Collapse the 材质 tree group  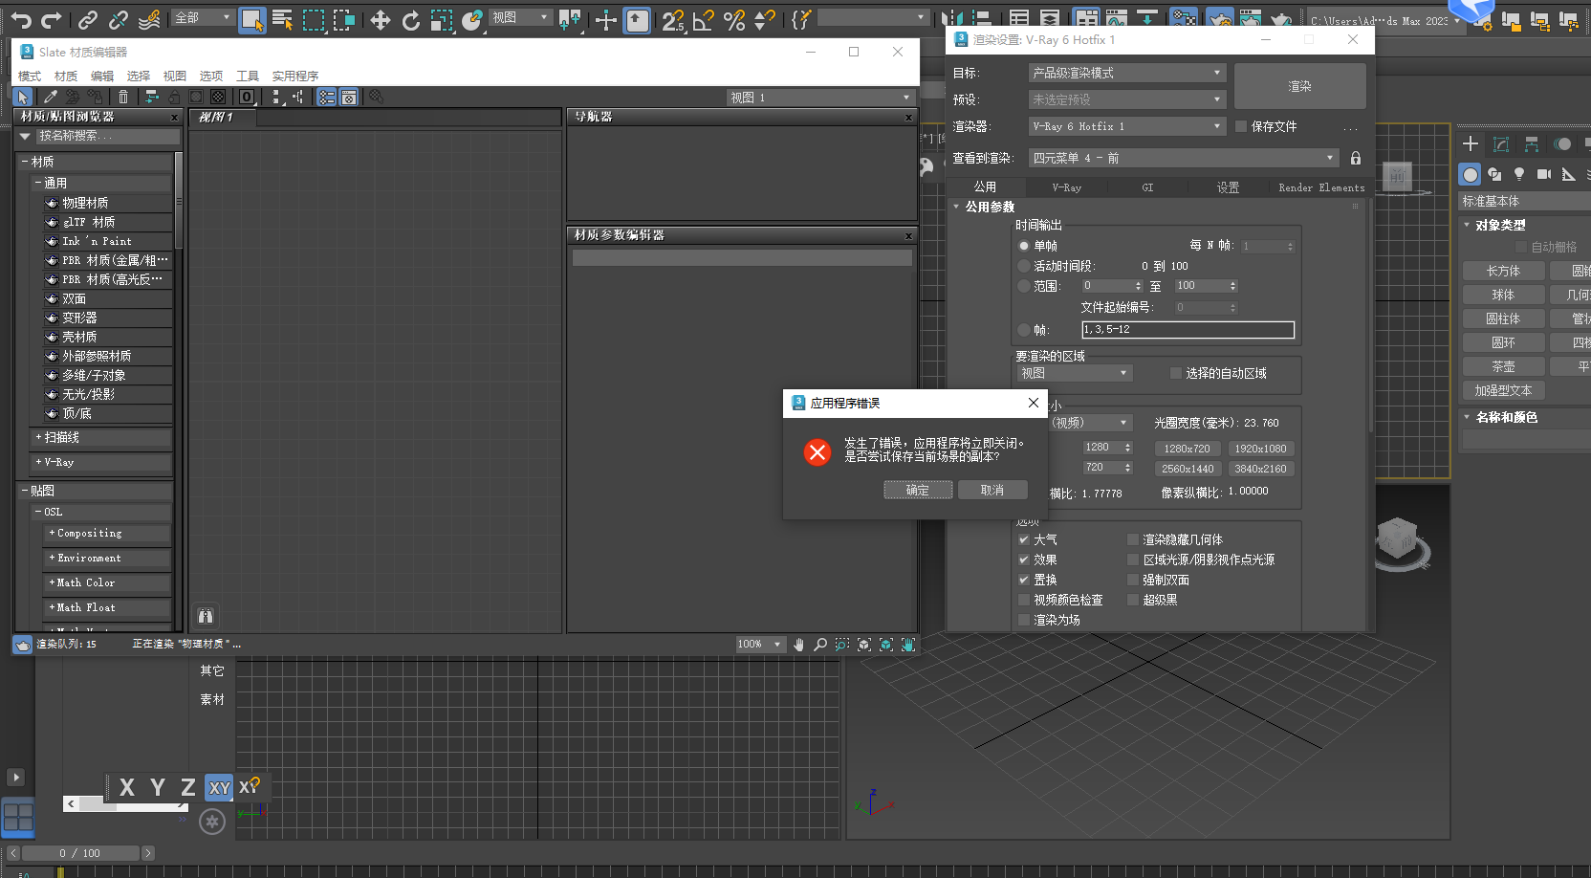(26, 162)
